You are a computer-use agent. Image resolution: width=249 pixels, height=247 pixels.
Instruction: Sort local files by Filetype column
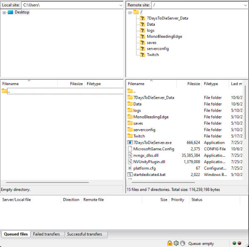click(x=94, y=84)
